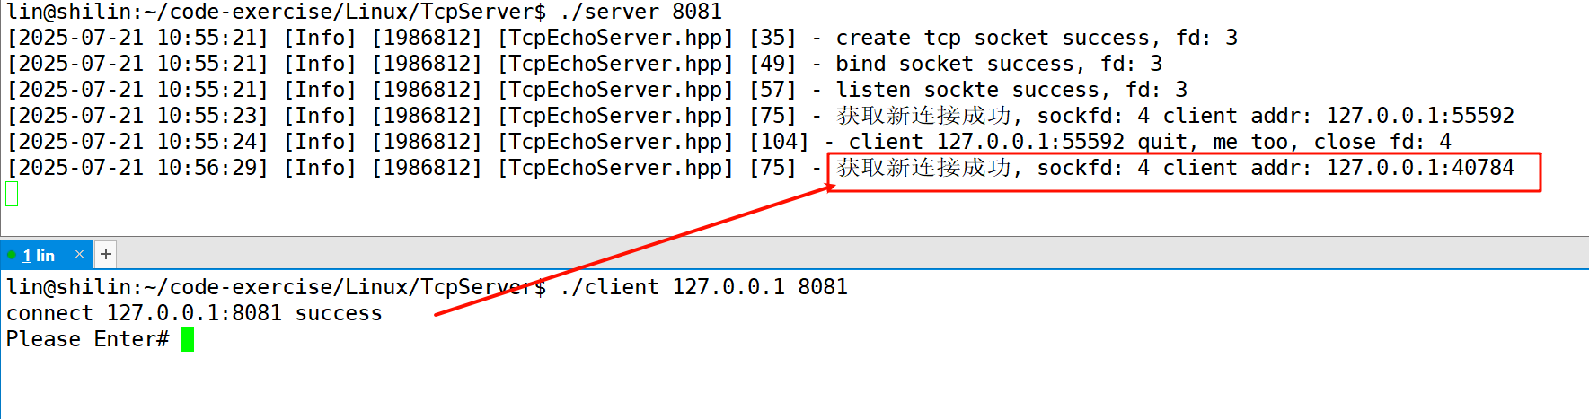Screen dimensions: 1589x419
Task: Click the green connection status dot on lin tab
Action: click(11, 255)
